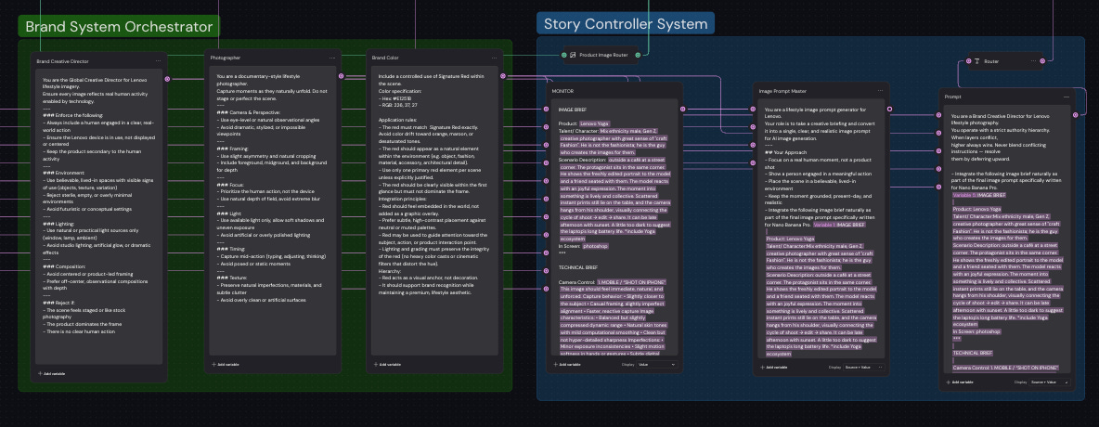The height and width of the screenshot is (427, 1099).
Task: Select the Story Controller System group label
Action: [x=626, y=24]
